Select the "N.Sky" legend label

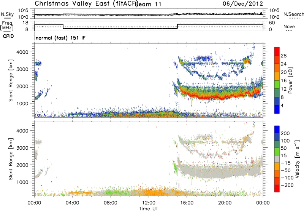pos(7,14)
